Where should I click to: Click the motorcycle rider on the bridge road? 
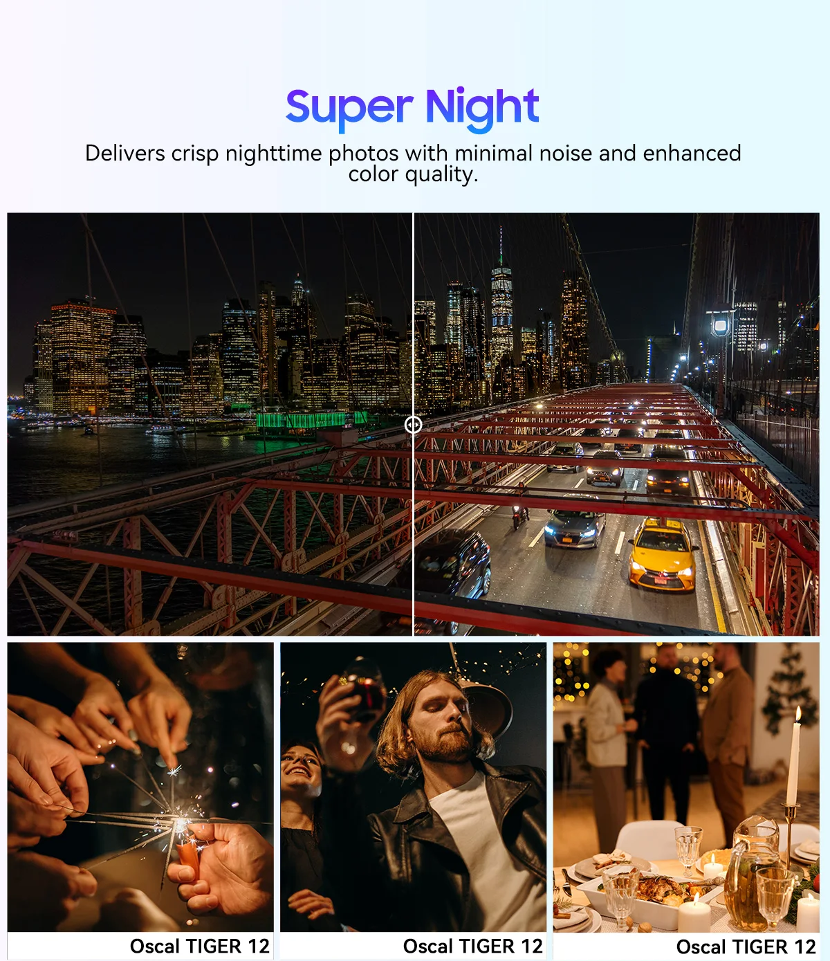pos(519,515)
